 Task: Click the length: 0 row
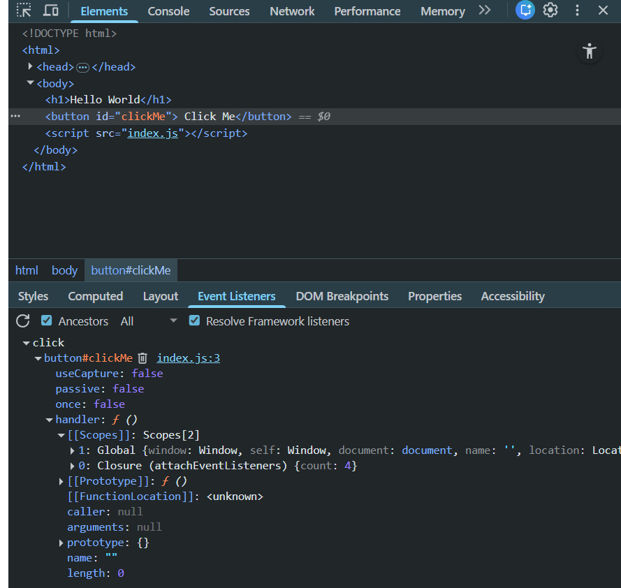pyautogui.click(x=96, y=573)
